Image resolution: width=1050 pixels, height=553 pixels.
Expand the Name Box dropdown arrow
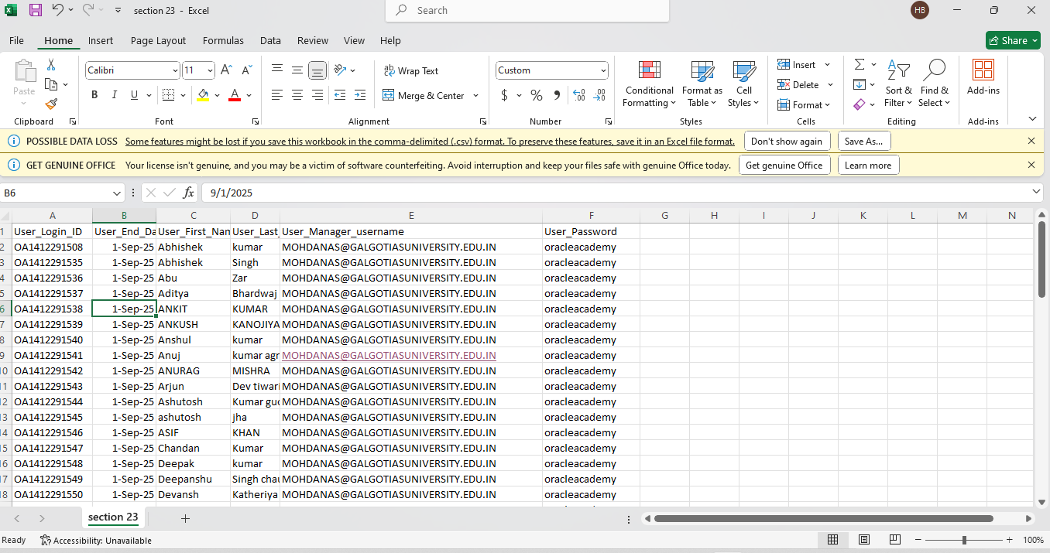[x=117, y=193]
